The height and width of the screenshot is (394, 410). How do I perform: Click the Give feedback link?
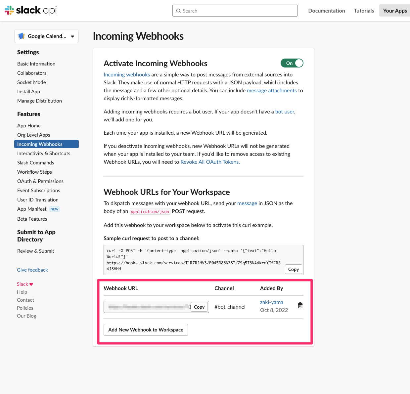(x=32, y=270)
